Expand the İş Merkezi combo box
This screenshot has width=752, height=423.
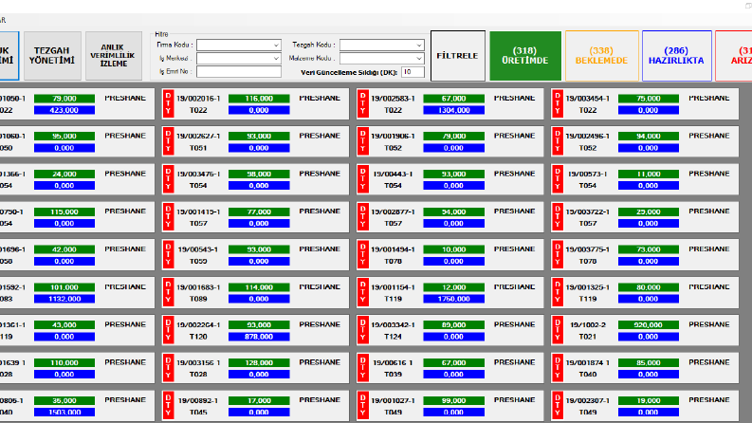(x=239, y=59)
